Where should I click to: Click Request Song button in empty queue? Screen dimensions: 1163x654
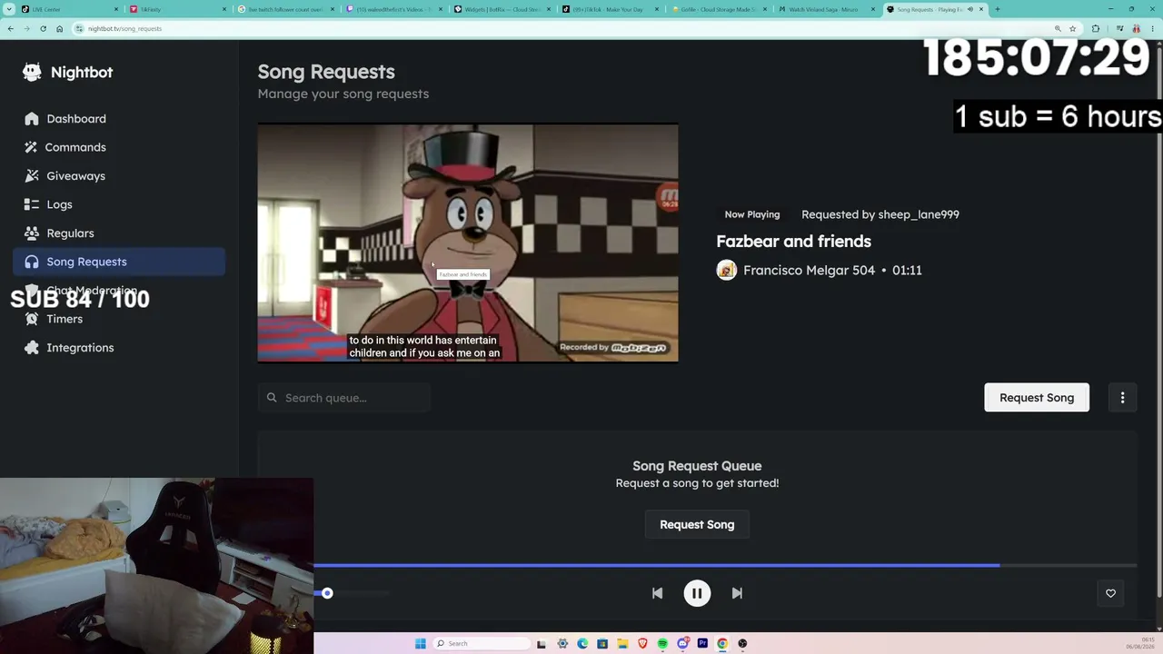click(697, 524)
